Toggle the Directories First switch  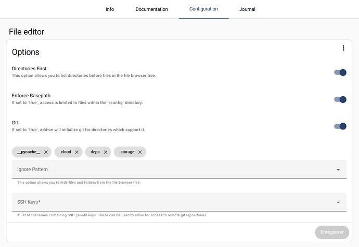(x=340, y=72)
